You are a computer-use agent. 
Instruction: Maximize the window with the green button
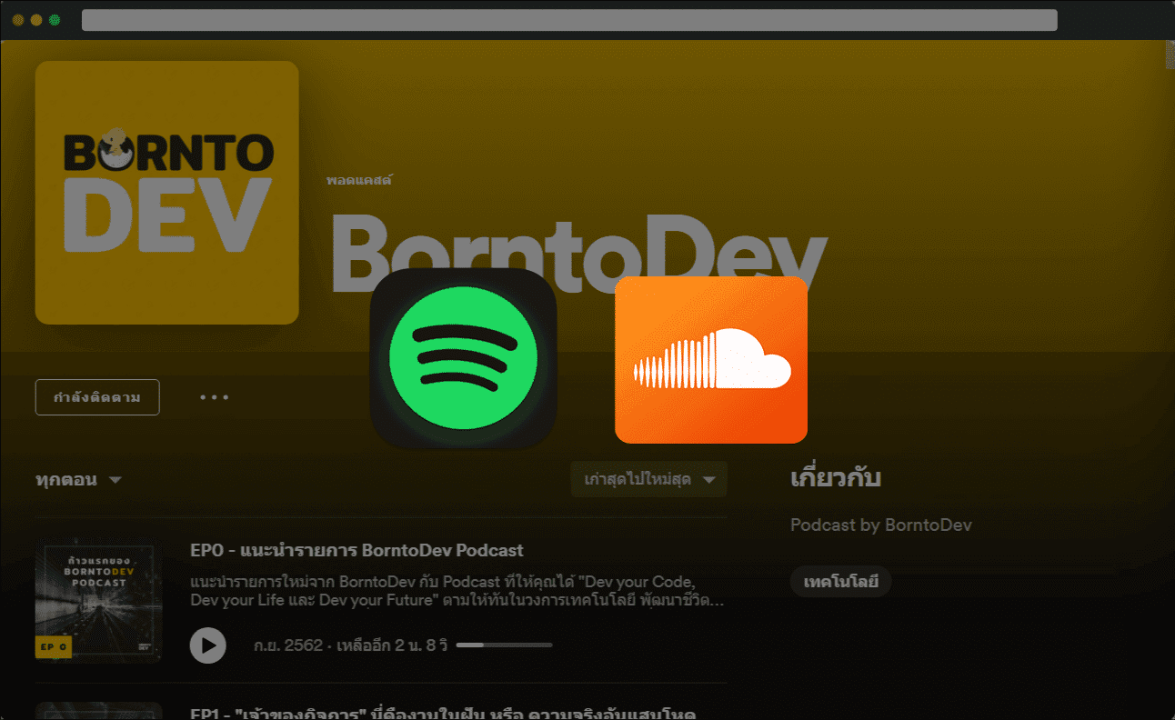[x=55, y=20]
